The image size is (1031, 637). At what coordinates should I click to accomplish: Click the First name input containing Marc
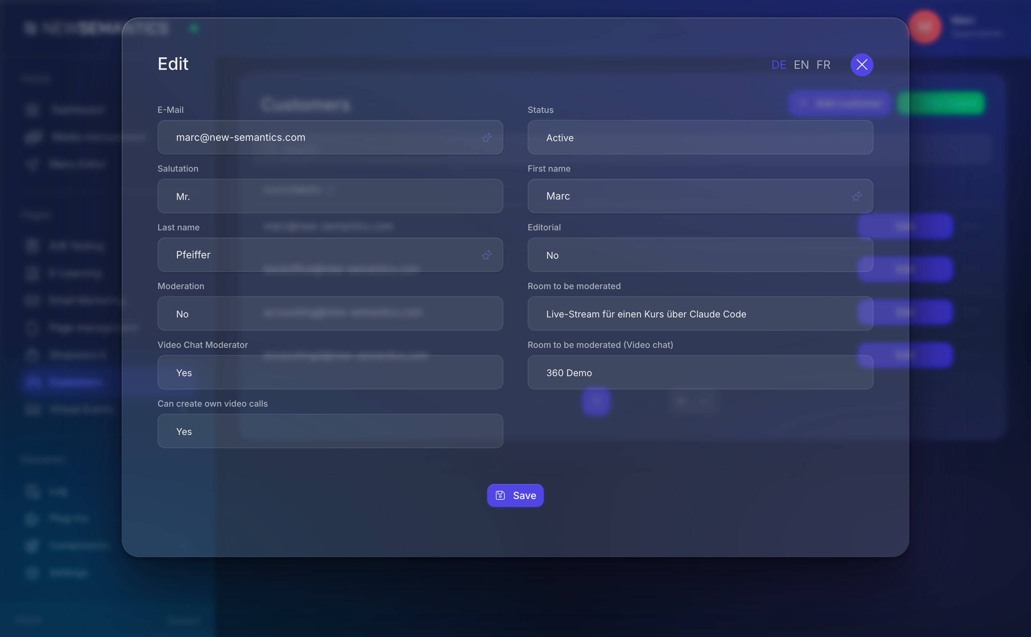(x=700, y=196)
